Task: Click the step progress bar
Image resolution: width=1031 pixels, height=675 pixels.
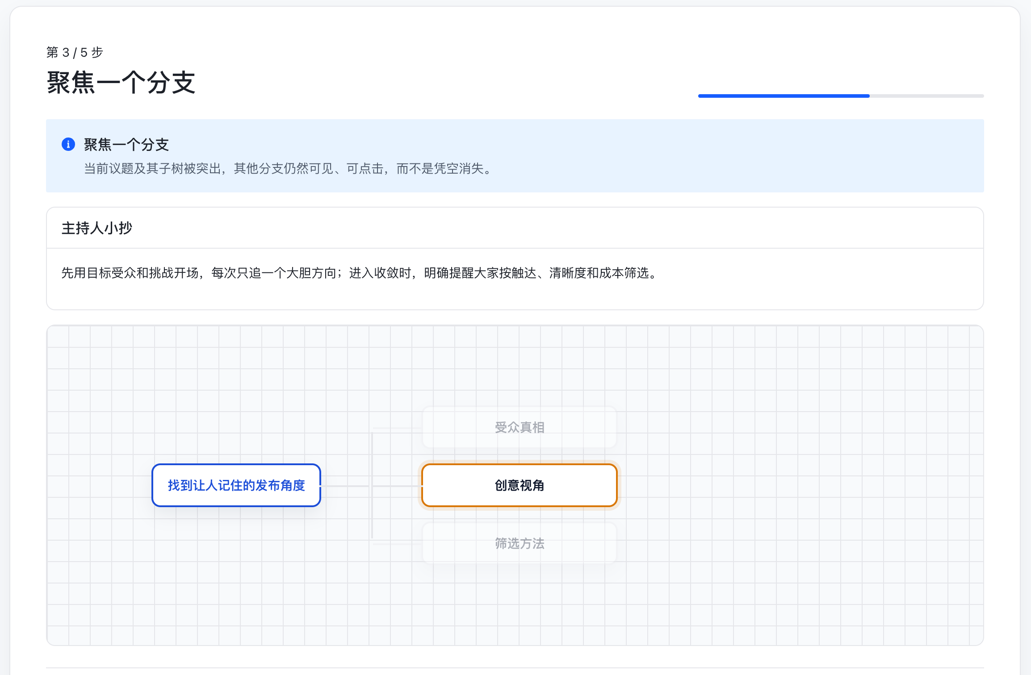Action: coord(841,96)
